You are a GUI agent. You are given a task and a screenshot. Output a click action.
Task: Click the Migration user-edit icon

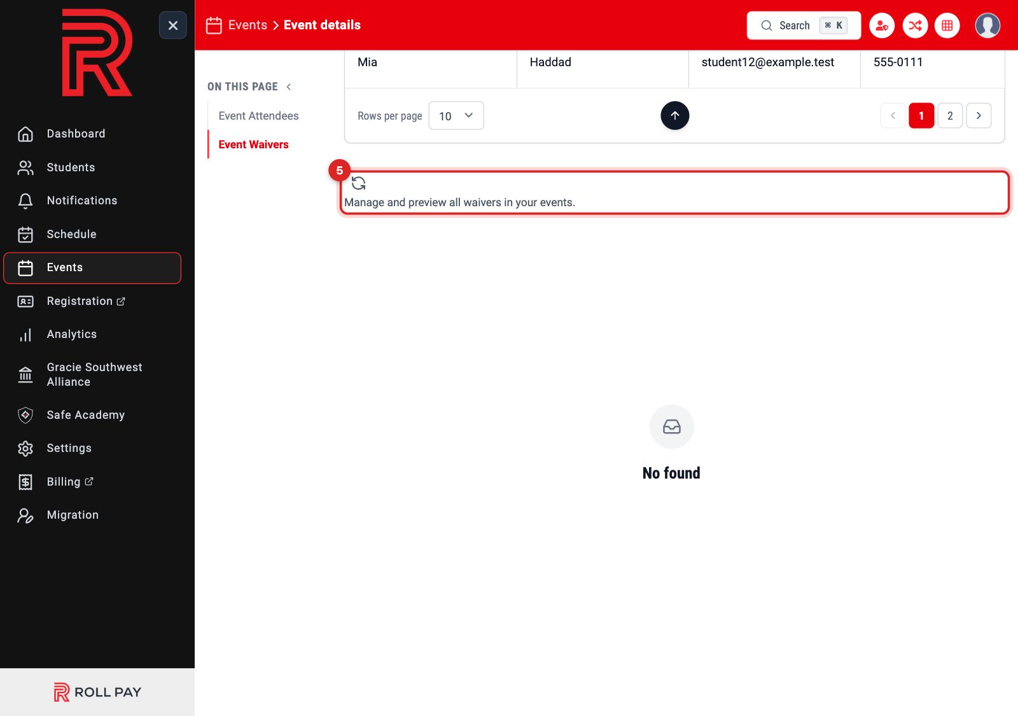click(25, 516)
